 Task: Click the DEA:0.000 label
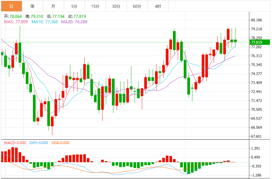pos(60,143)
